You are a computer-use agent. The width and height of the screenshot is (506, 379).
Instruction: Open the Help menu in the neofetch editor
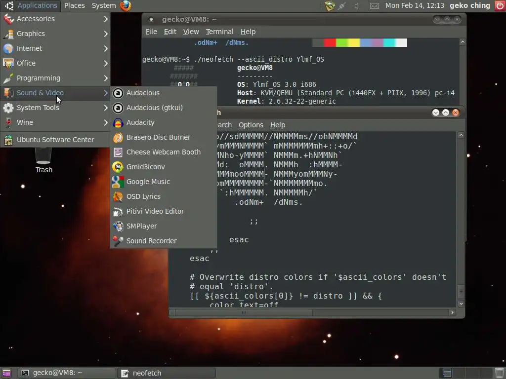278,125
